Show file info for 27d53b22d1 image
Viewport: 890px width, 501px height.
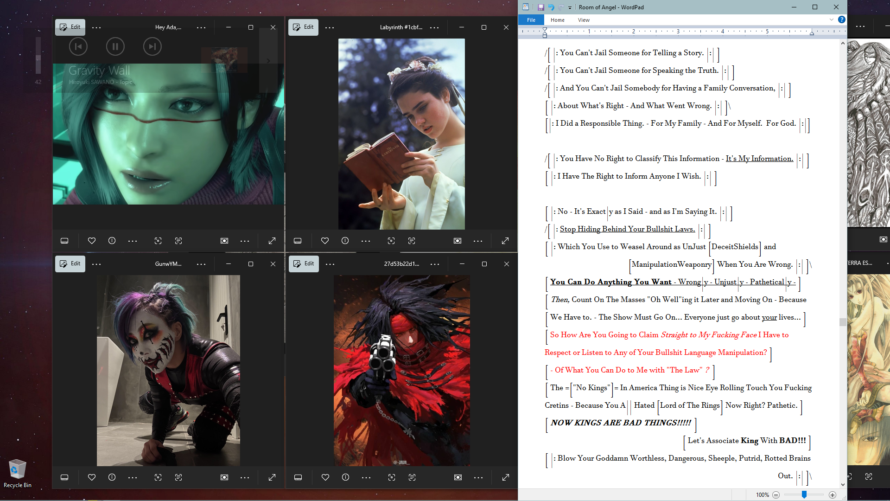coord(345,477)
